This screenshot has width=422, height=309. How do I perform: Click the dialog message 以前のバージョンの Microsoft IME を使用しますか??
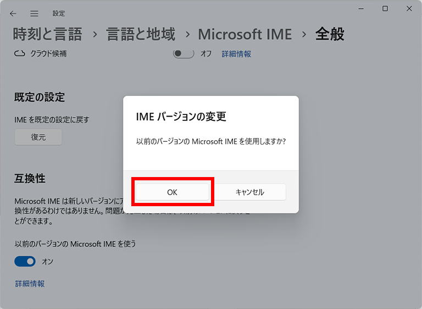(211, 141)
